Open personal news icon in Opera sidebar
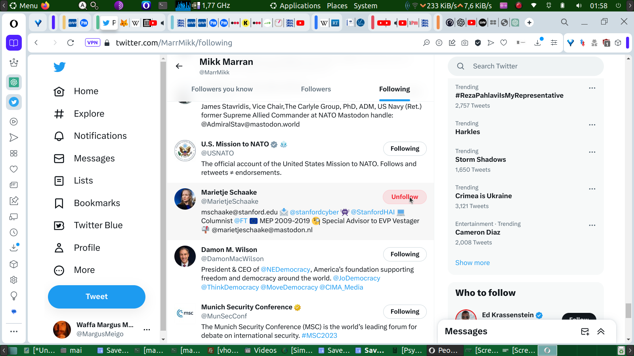 click(14, 185)
